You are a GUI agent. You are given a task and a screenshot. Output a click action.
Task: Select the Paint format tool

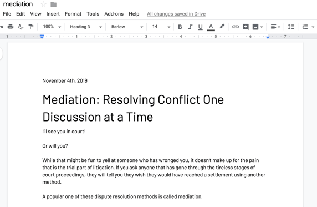coord(31,27)
